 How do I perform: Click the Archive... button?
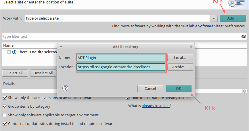pos(180,67)
